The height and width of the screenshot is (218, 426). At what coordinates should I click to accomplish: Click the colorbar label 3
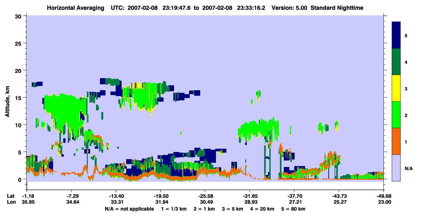coord(406,89)
